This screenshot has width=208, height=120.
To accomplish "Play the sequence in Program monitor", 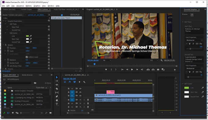I will (x=132, y=70).
